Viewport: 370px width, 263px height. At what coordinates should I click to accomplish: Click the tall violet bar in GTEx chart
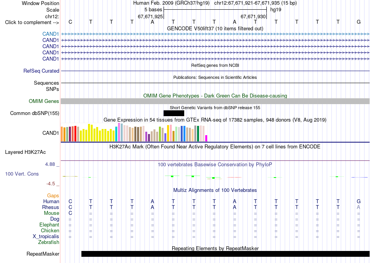point(119,132)
